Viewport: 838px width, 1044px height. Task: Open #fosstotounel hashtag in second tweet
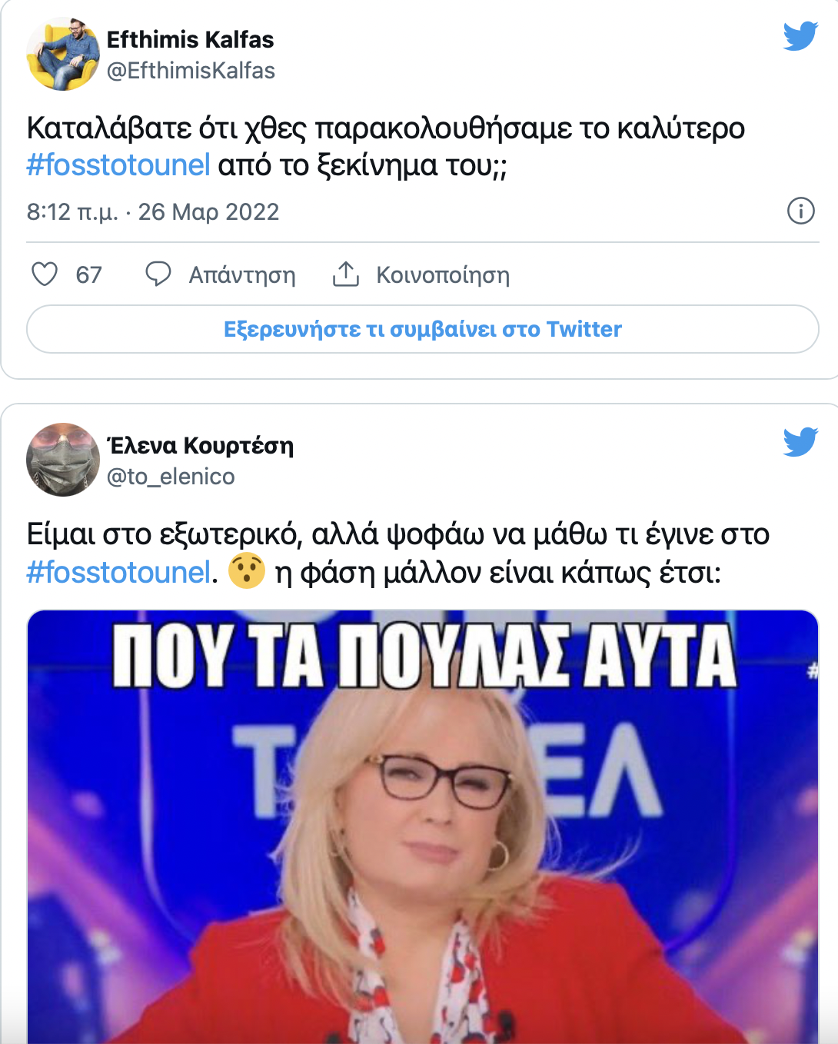point(118,573)
